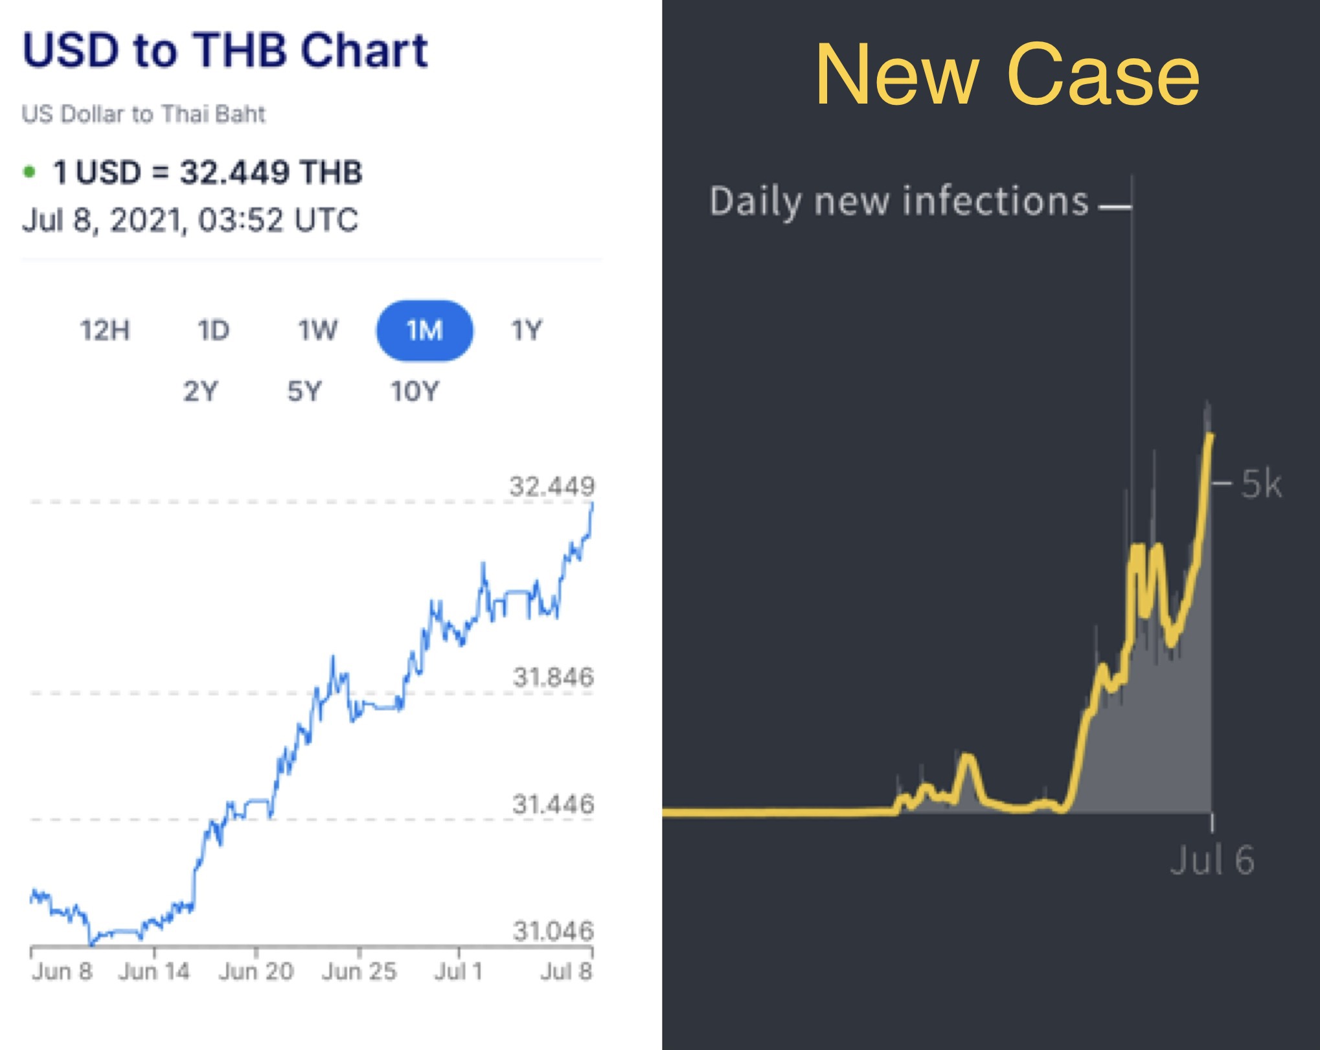Switch chart to 2Y range
Viewport: 1320px width, 1050px height.
point(200,391)
